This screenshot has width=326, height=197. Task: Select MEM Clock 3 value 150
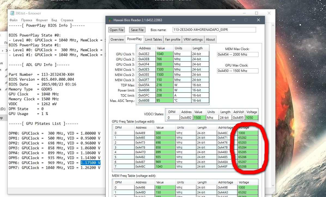(x=164, y=80)
